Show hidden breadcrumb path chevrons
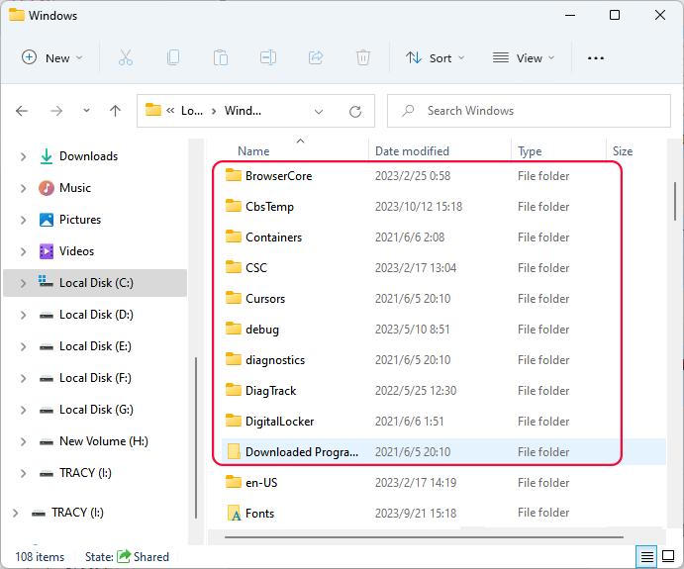The image size is (684, 569). [x=170, y=111]
